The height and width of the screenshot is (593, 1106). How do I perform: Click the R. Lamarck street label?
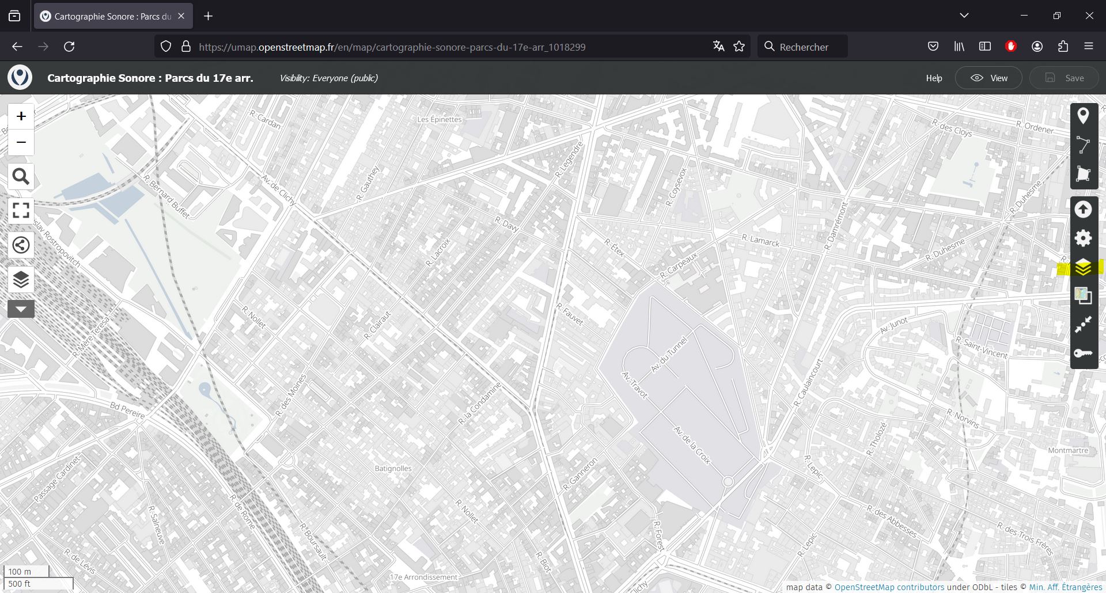point(760,241)
